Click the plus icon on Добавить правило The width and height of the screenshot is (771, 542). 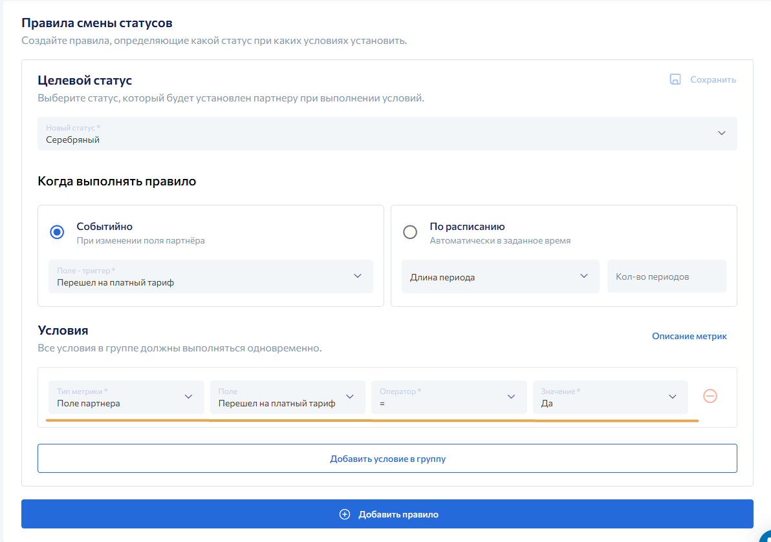pyautogui.click(x=345, y=514)
